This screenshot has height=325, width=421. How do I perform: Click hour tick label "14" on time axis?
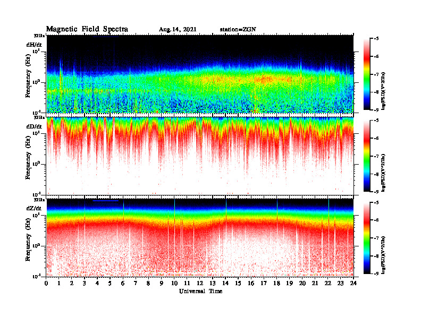pyautogui.click(x=225, y=284)
